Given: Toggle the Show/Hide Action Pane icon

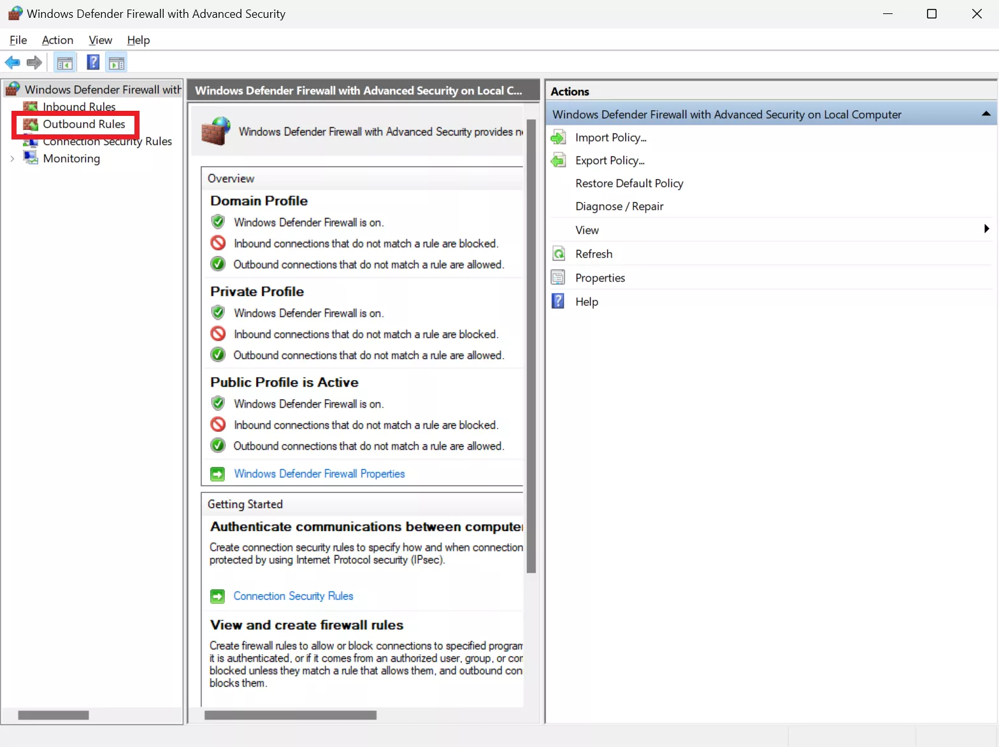Looking at the screenshot, I should (117, 62).
